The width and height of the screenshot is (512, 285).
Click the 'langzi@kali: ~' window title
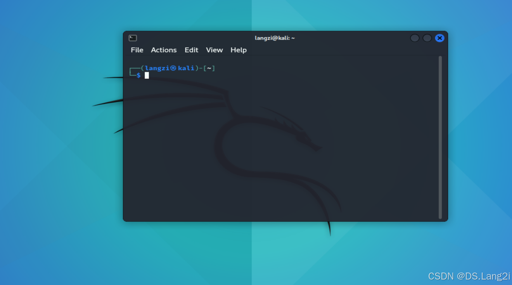275,38
